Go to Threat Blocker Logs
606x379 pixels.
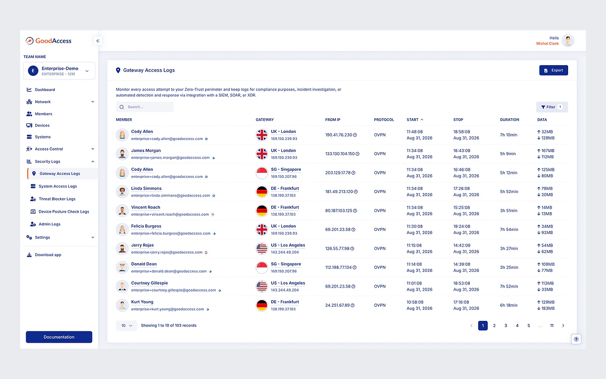pyautogui.click(x=57, y=199)
